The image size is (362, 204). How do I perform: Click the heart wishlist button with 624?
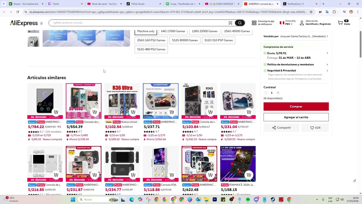click(x=315, y=128)
